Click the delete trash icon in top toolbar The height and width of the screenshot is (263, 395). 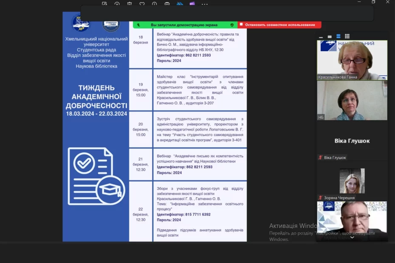130,4
